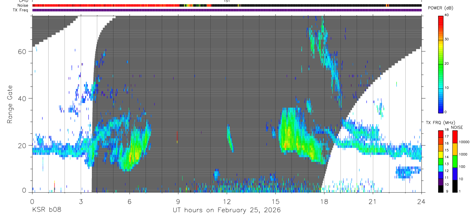The width and height of the screenshot is (474, 218).
Task: Select the black 9–10 MHz frequency swatch
Action: pyautogui.click(x=441, y=188)
